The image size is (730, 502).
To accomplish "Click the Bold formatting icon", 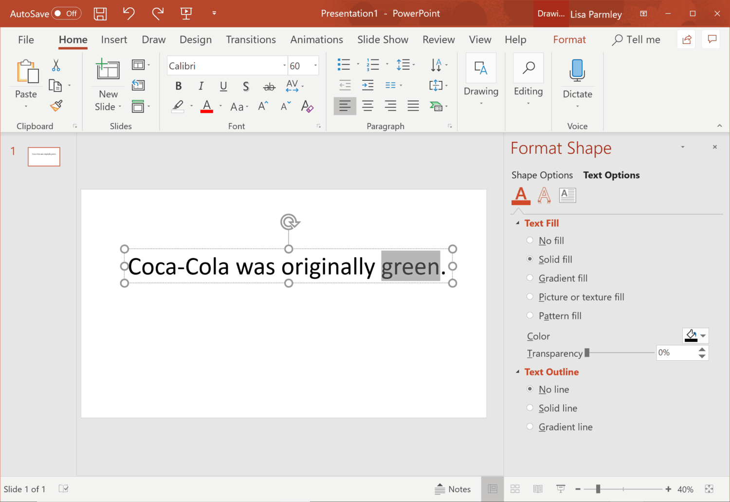I will point(179,86).
